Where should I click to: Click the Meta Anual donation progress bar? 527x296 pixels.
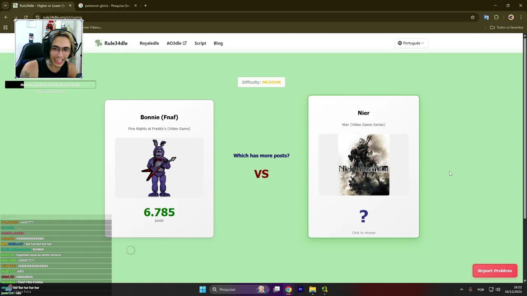(x=50, y=85)
